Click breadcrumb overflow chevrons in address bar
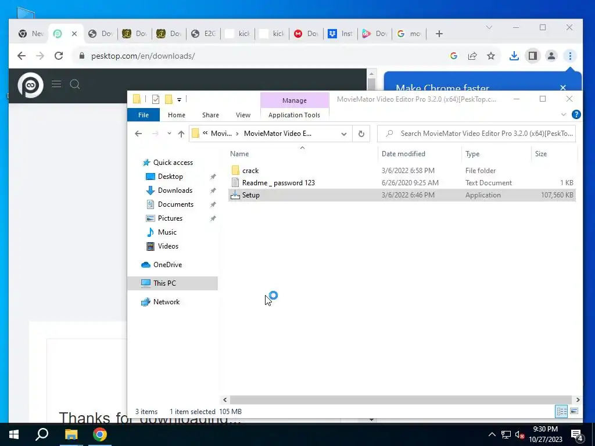Viewport: 595px width, 446px height. click(205, 133)
